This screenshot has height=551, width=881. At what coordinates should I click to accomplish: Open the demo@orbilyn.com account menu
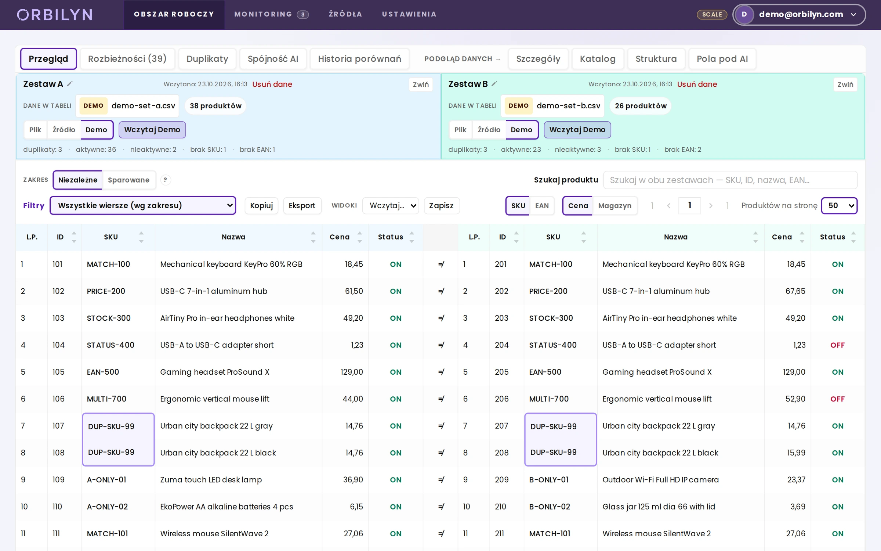799,15
